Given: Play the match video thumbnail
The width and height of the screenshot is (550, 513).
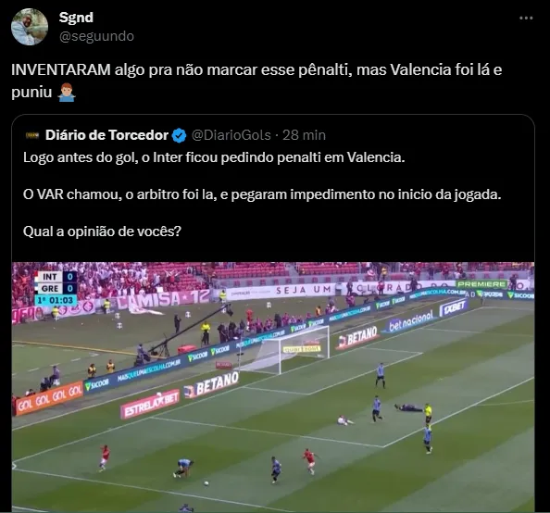Looking at the screenshot, I should coord(273,387).
